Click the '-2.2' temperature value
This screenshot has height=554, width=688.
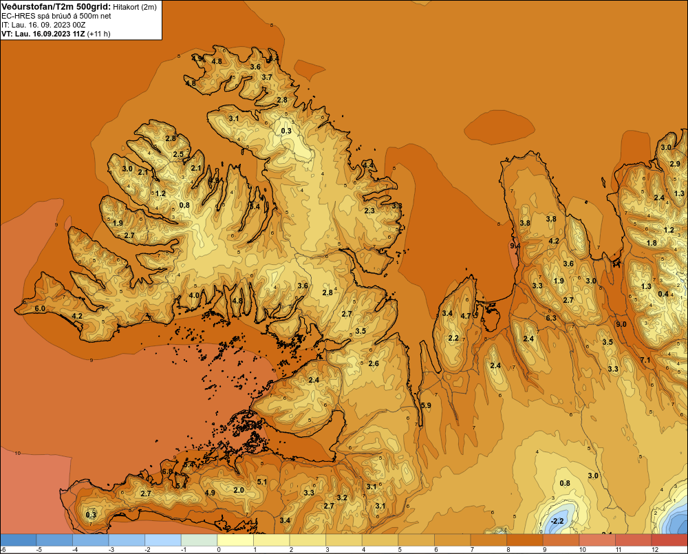point(557,521)
